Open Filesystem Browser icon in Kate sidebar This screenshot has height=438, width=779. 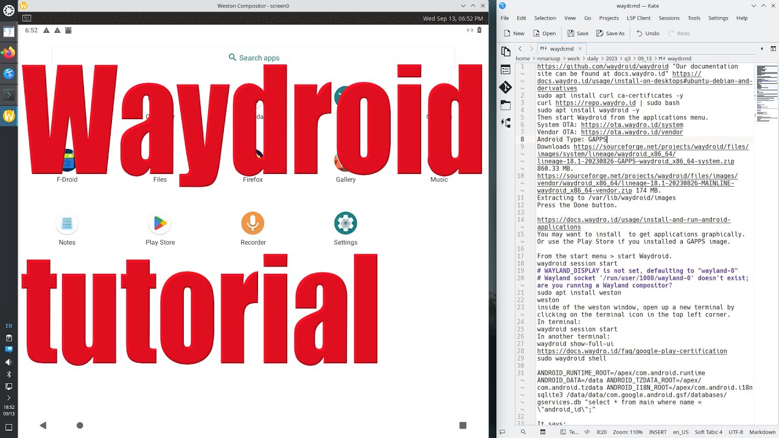tap(506, 105)
